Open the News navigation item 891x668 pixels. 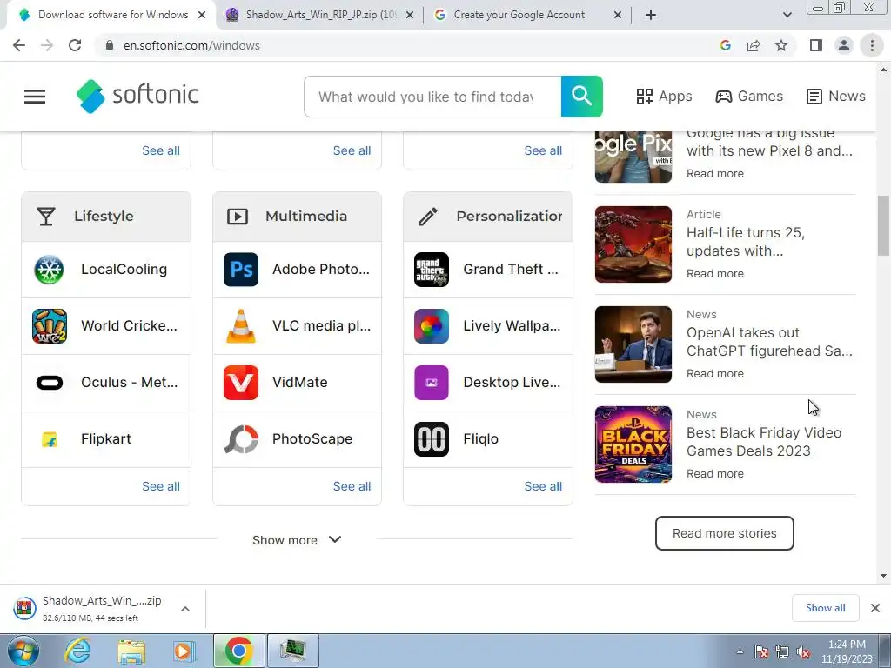(x=836, y=97)
